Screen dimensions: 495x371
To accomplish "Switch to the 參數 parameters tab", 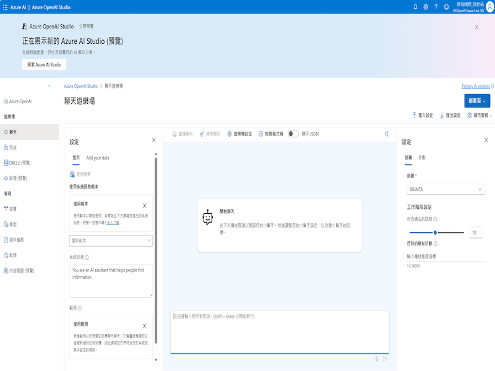I will click(x=422, y=158).
